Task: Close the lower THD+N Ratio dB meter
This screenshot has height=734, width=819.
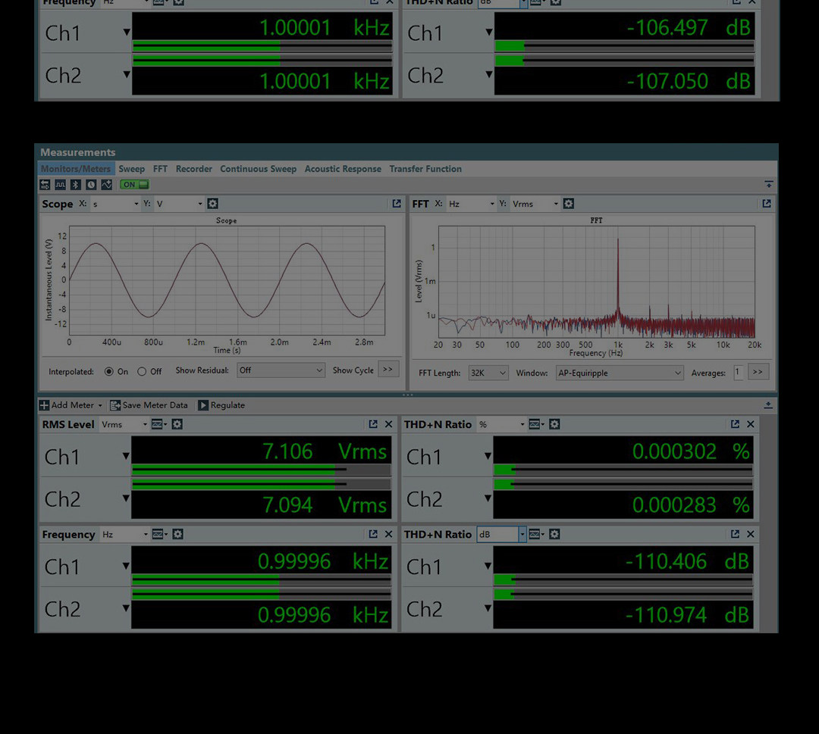Action: click(751, 534)
